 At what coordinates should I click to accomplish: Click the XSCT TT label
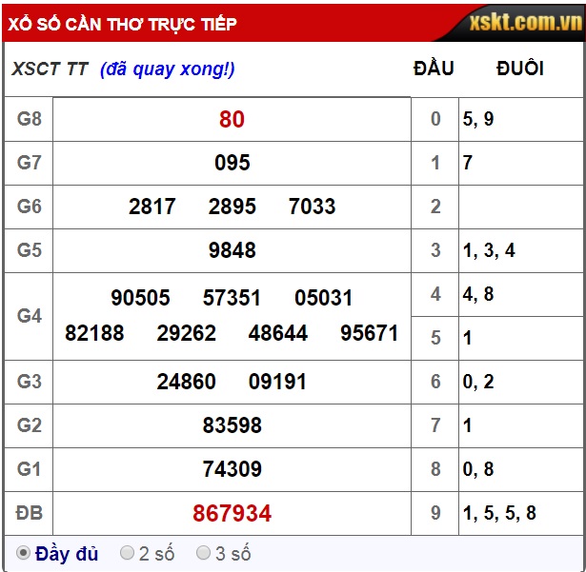pyautogui.click(x=50, y=69)
